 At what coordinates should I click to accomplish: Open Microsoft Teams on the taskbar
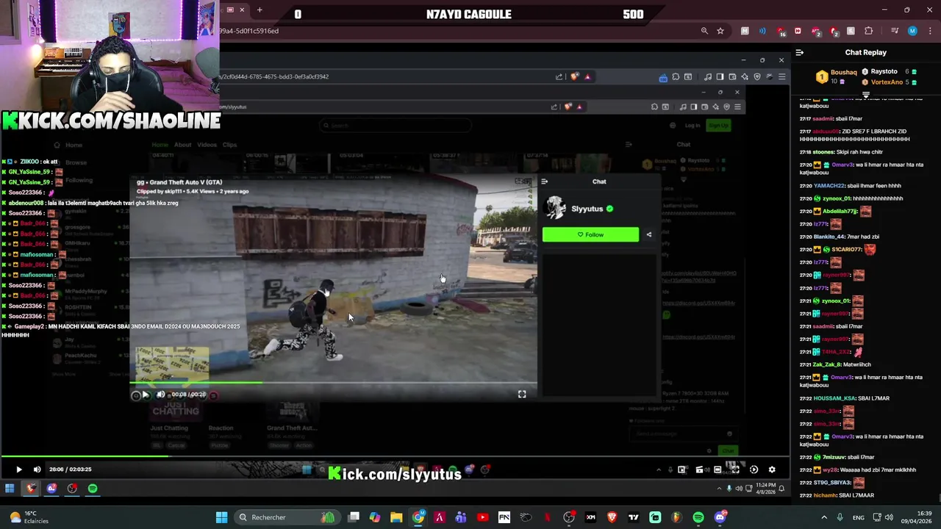(461, 517)
